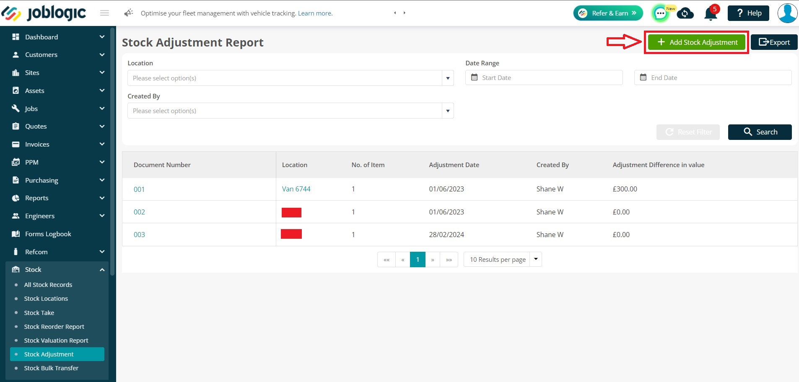Screen dimensions: 799x382
Task: Click the Invoices card icon
Action: click(x=16, y=145)
